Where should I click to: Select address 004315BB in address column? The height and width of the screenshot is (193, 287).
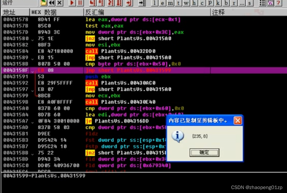(x=16, y=153)
